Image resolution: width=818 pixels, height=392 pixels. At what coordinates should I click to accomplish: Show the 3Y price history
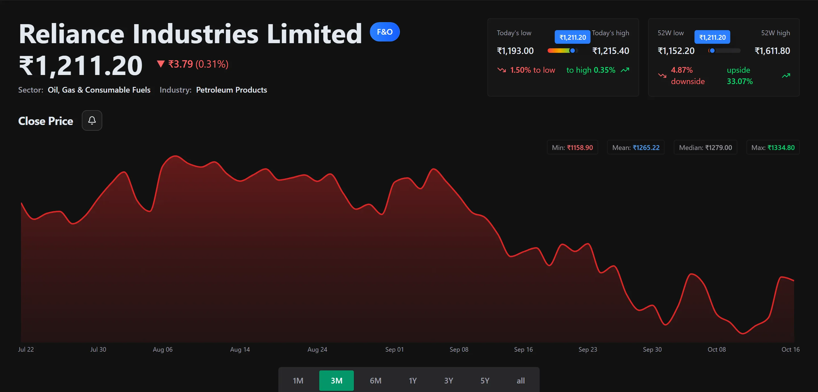448,380
